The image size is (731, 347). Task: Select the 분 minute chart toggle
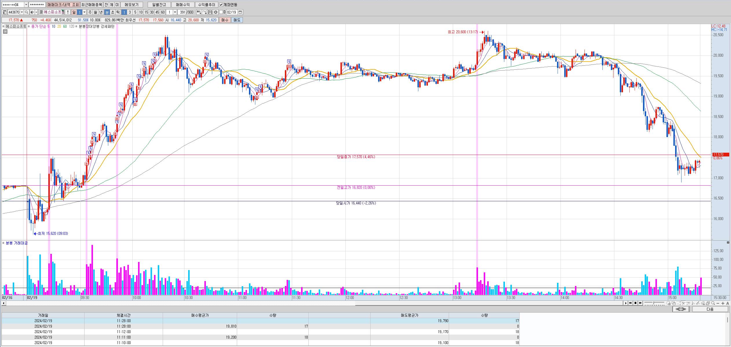tap(107, 12)
